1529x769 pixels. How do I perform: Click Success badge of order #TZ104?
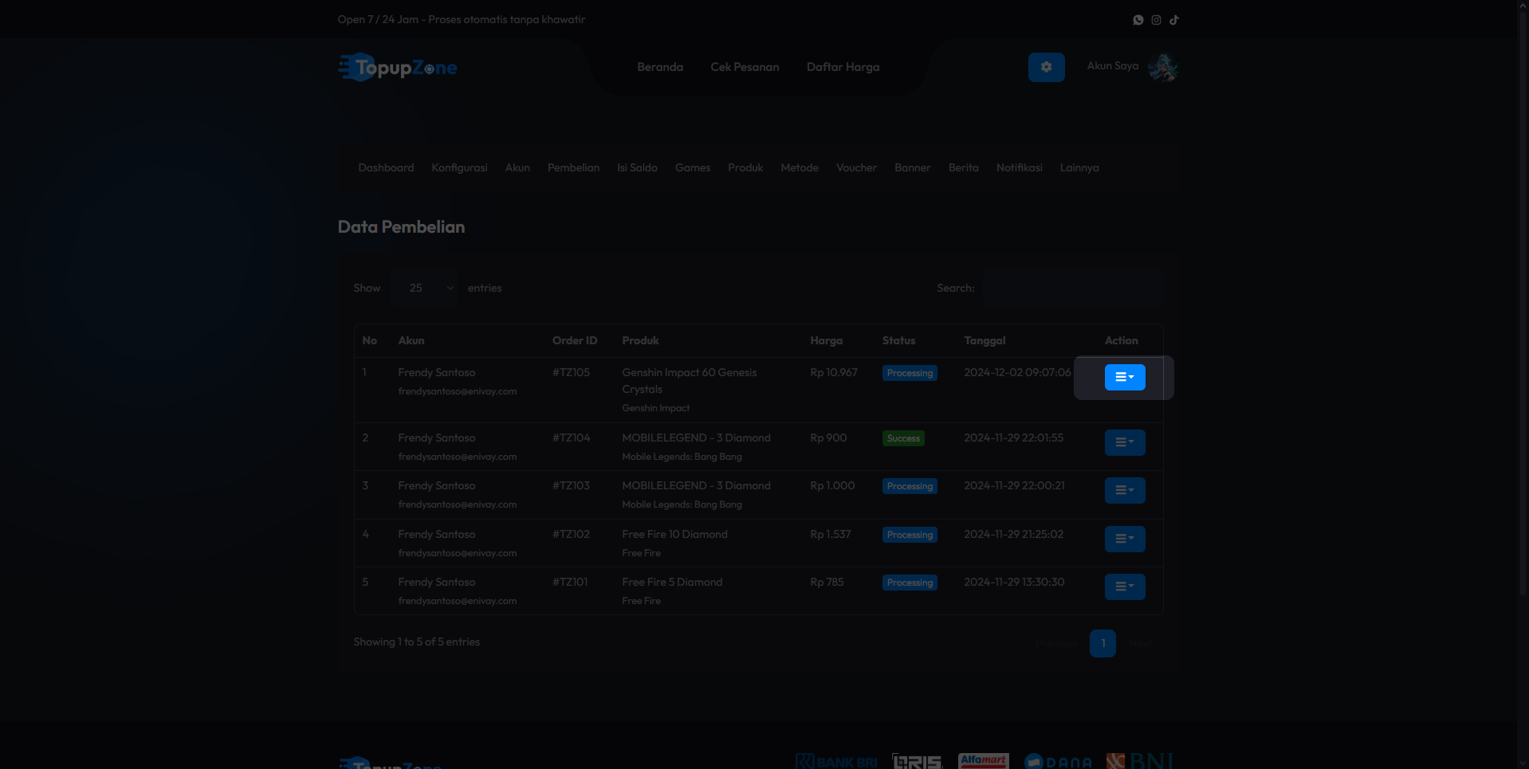[x=903, y=438]
